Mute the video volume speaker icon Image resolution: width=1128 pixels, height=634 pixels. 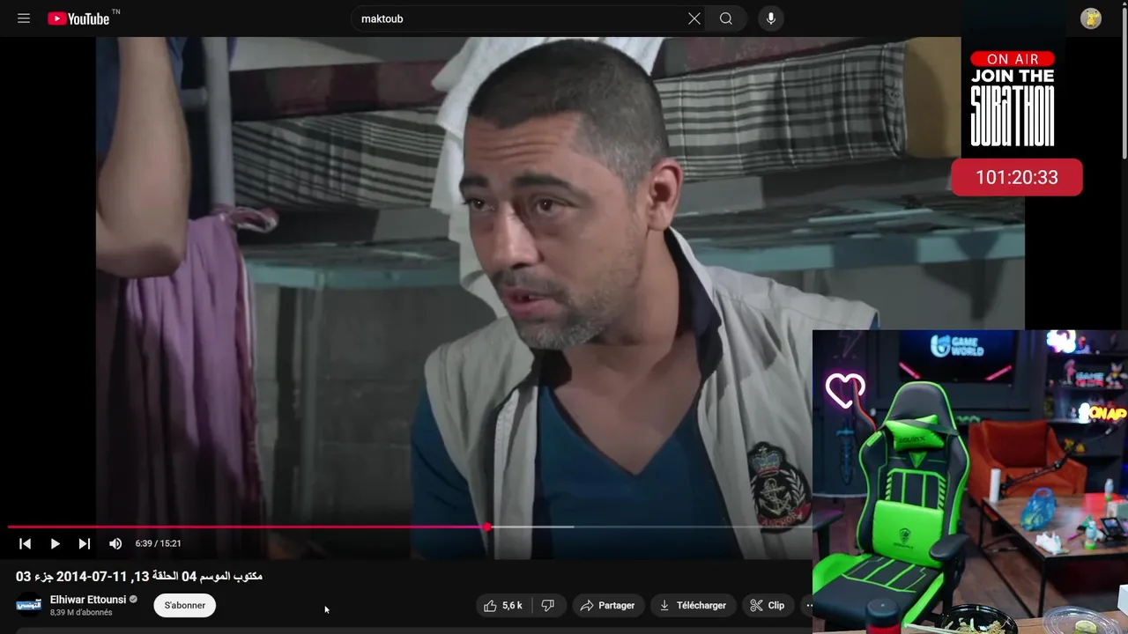click(x=115, y=544)
